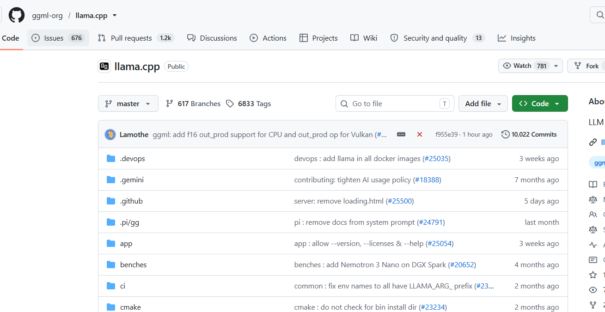Screen dimensions: 605x312
Task: Open the Discussions tab
Action: (212, 38)
